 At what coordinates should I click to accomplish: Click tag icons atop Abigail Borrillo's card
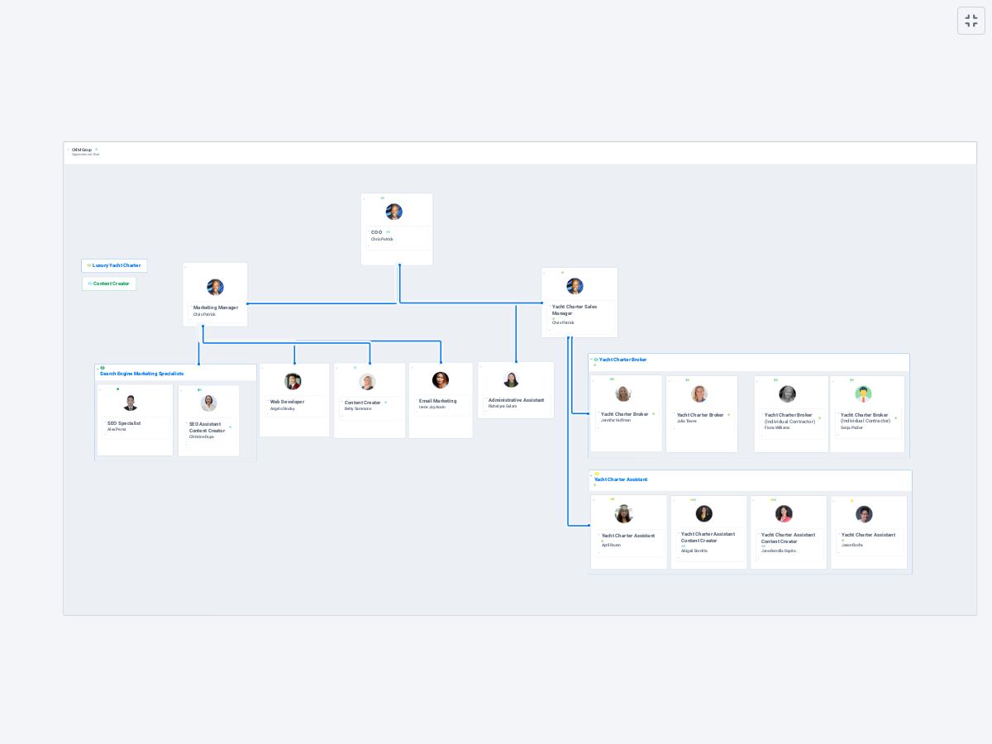point(694,499)
